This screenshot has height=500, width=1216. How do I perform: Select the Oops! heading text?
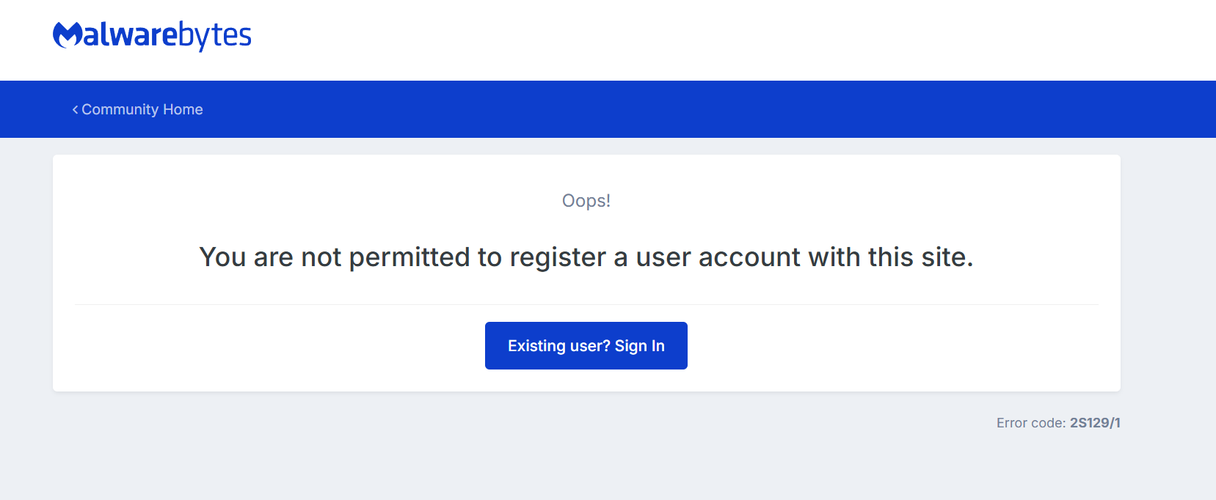pyautogui.click(x=586, y=201)
